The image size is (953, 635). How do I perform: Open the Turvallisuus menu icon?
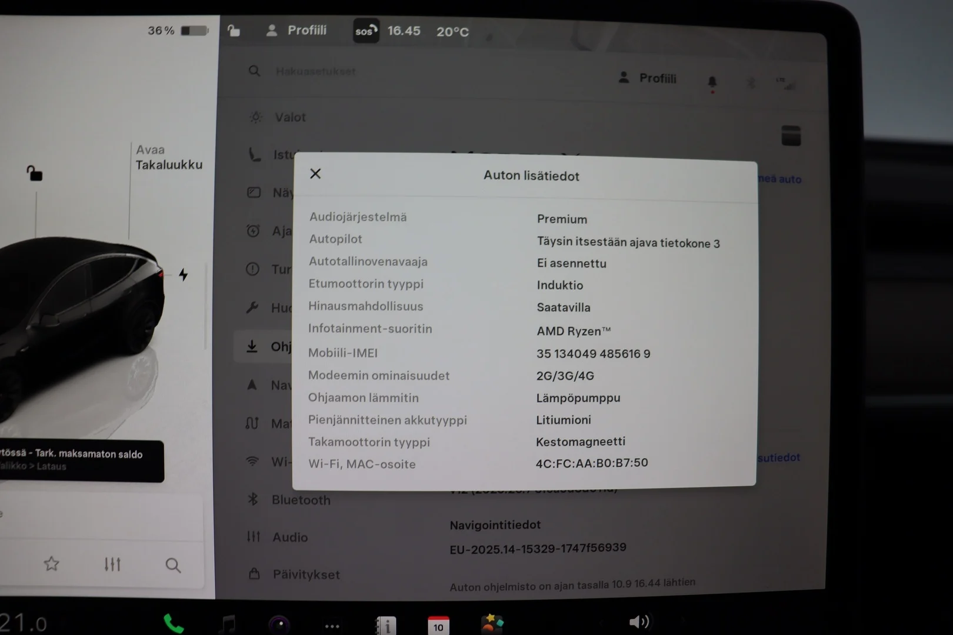click(252, 269)
